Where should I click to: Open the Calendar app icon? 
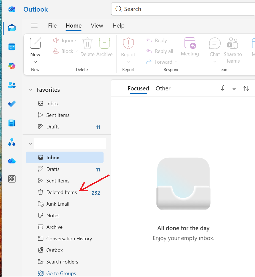pyautogui.click(x=12, y=47)
